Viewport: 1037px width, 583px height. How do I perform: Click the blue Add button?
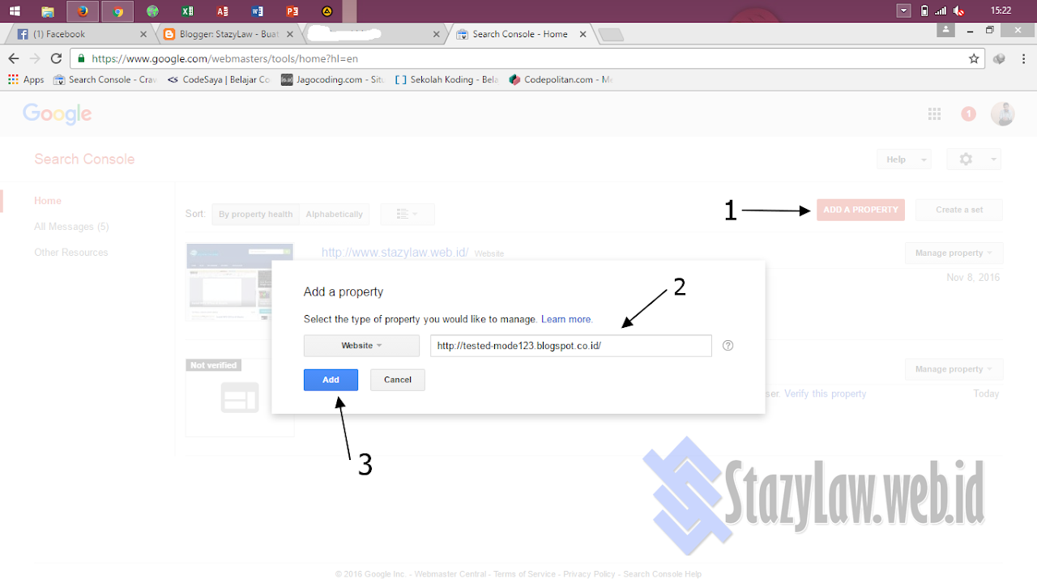click(x=331, y=380)
